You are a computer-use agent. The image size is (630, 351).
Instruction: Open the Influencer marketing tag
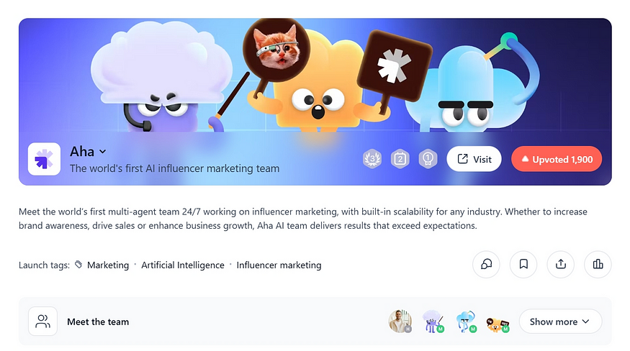pos(279,265)
